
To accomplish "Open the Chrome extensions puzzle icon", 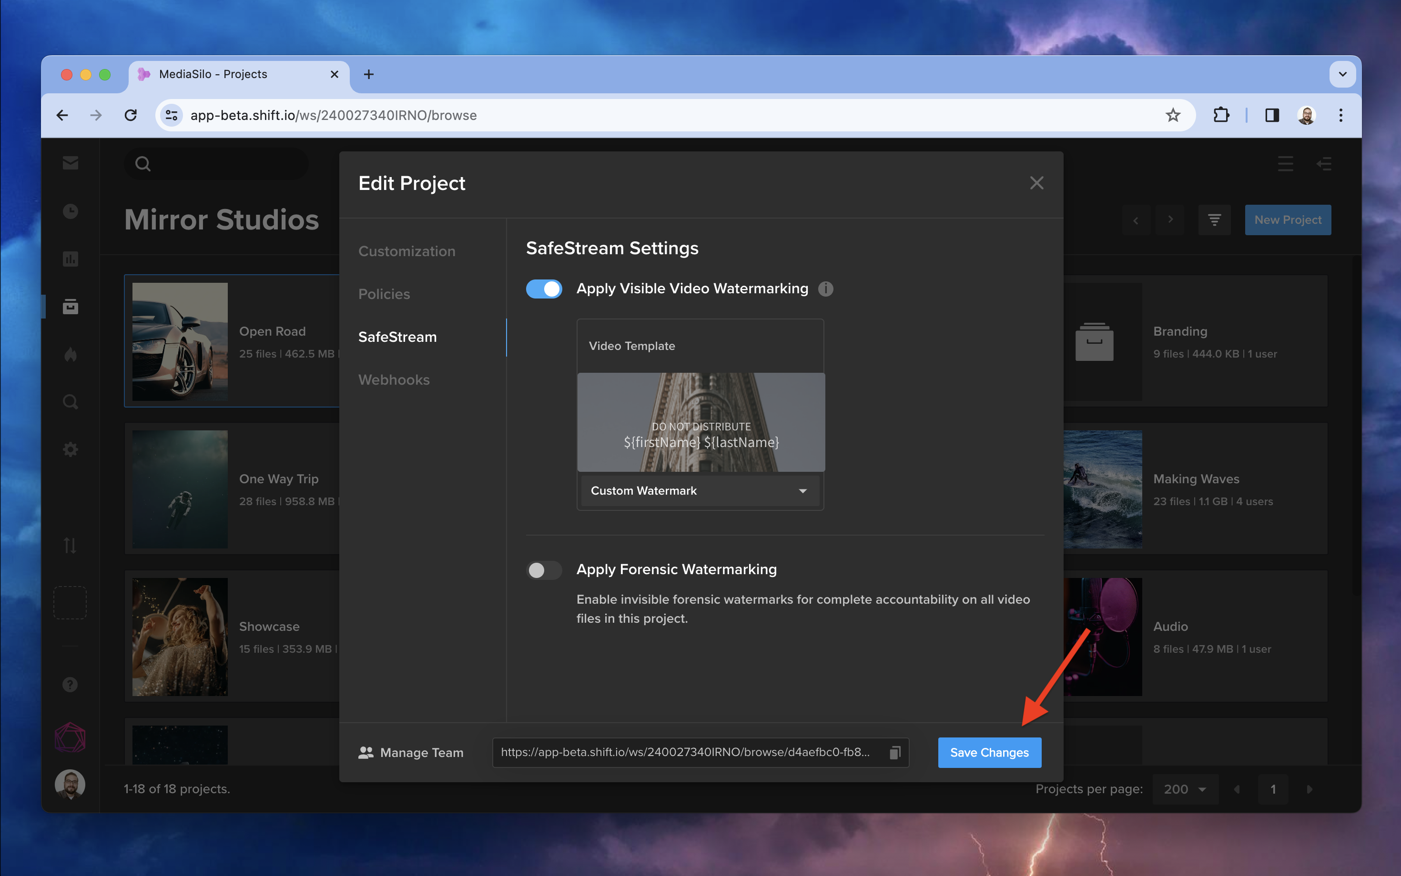I will pyautogui.click(x=1221, y=115).
